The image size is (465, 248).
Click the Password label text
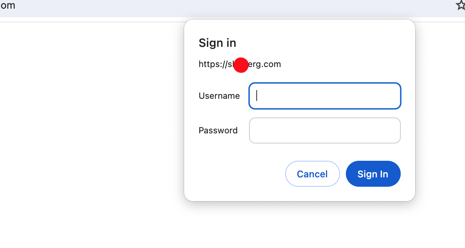tap(218, 130)
